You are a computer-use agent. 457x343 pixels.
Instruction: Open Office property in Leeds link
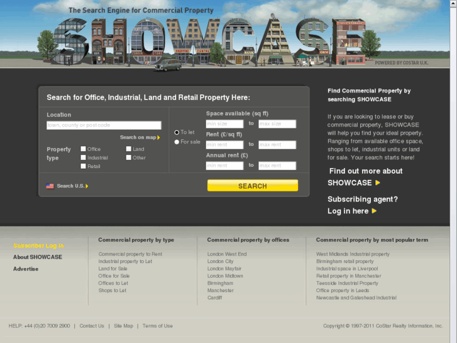(343, 291)
